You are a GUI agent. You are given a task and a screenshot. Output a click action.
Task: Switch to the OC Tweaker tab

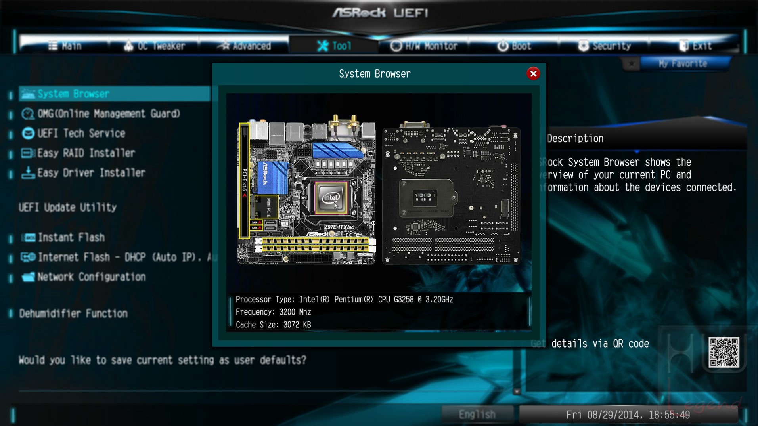pyautogui.click(x=154, y=46)
